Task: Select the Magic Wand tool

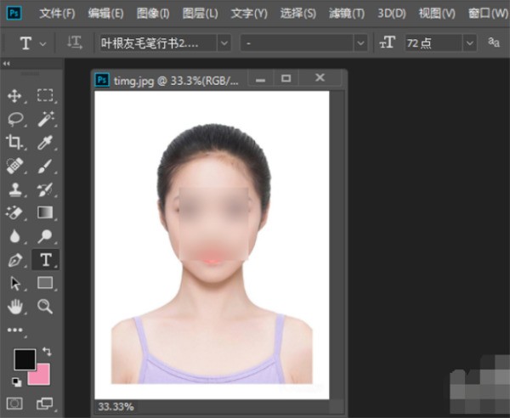Action: [x=45, y=119]
